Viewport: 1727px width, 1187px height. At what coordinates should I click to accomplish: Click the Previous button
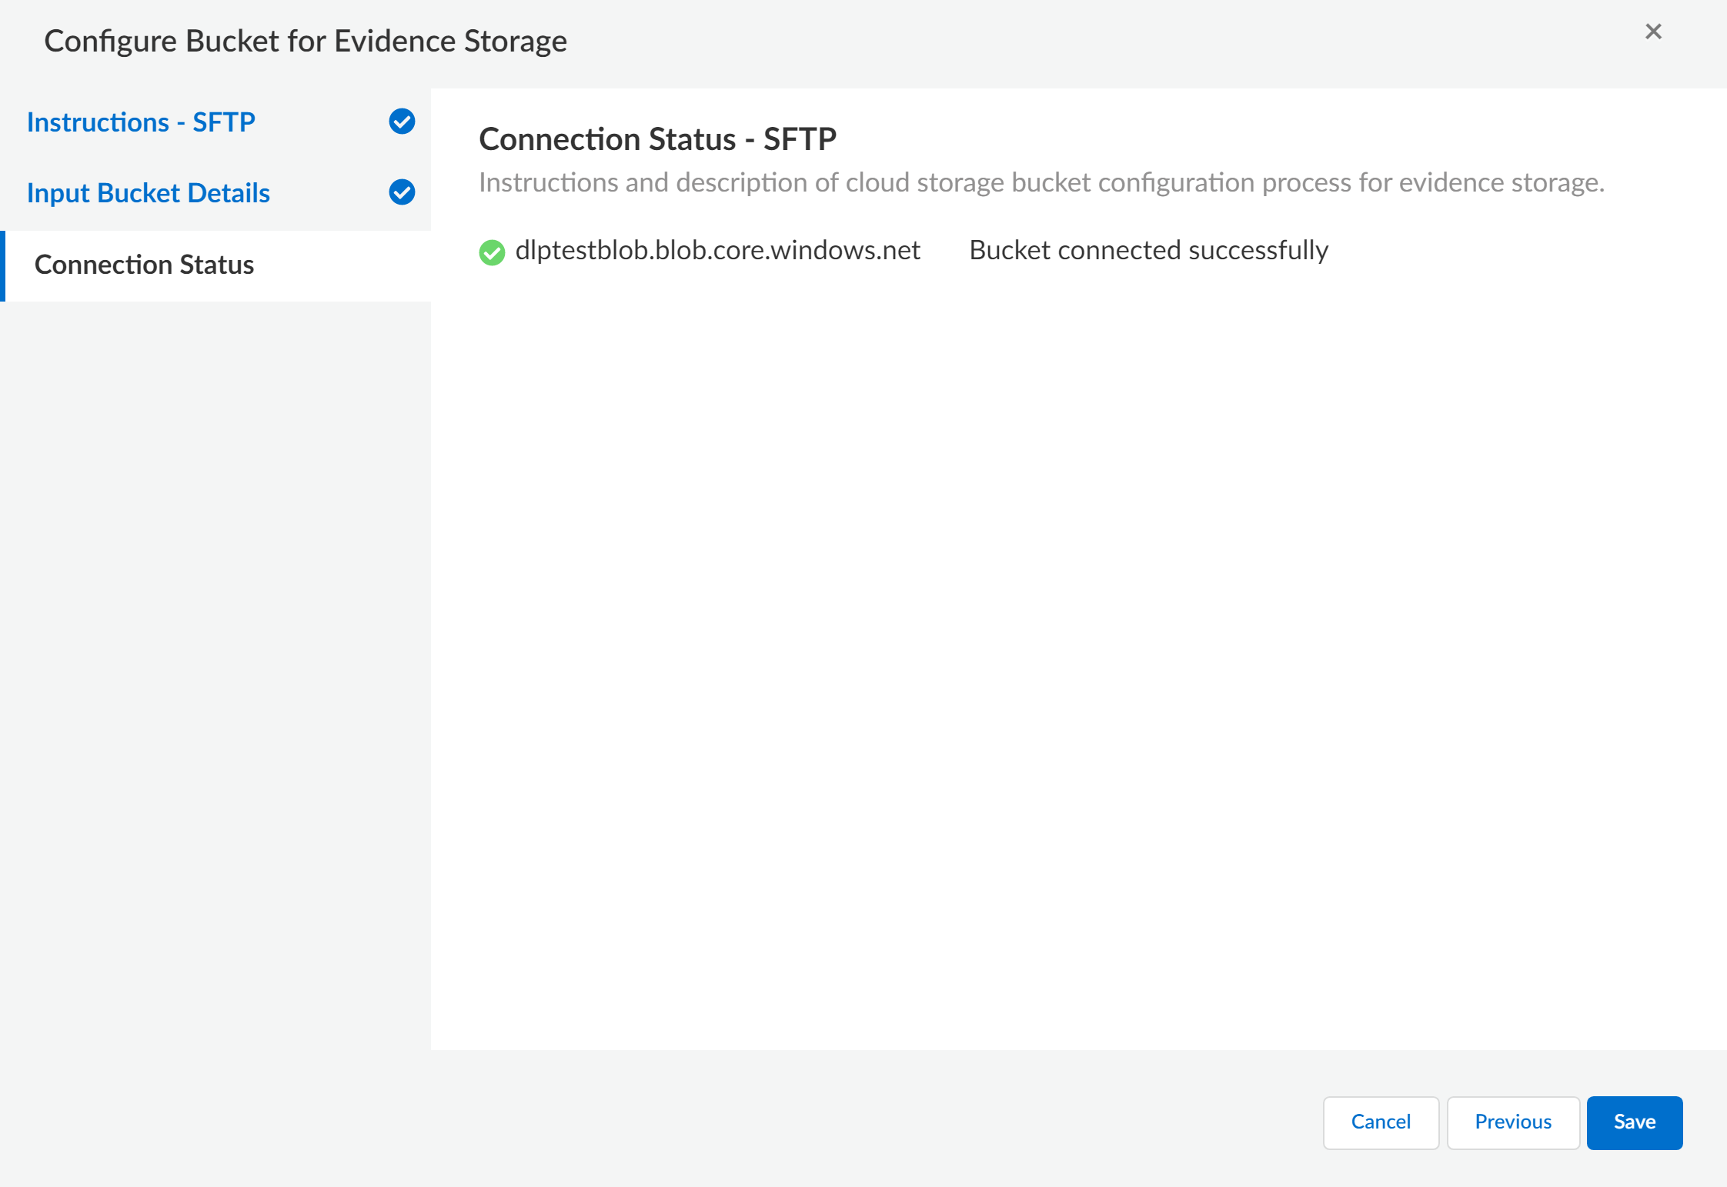point(1512,1122)
